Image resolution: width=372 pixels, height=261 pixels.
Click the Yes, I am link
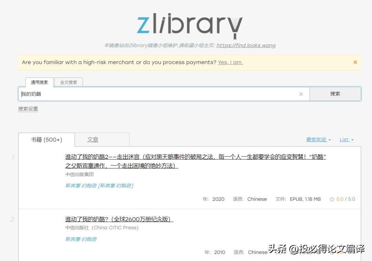point(231,62)
